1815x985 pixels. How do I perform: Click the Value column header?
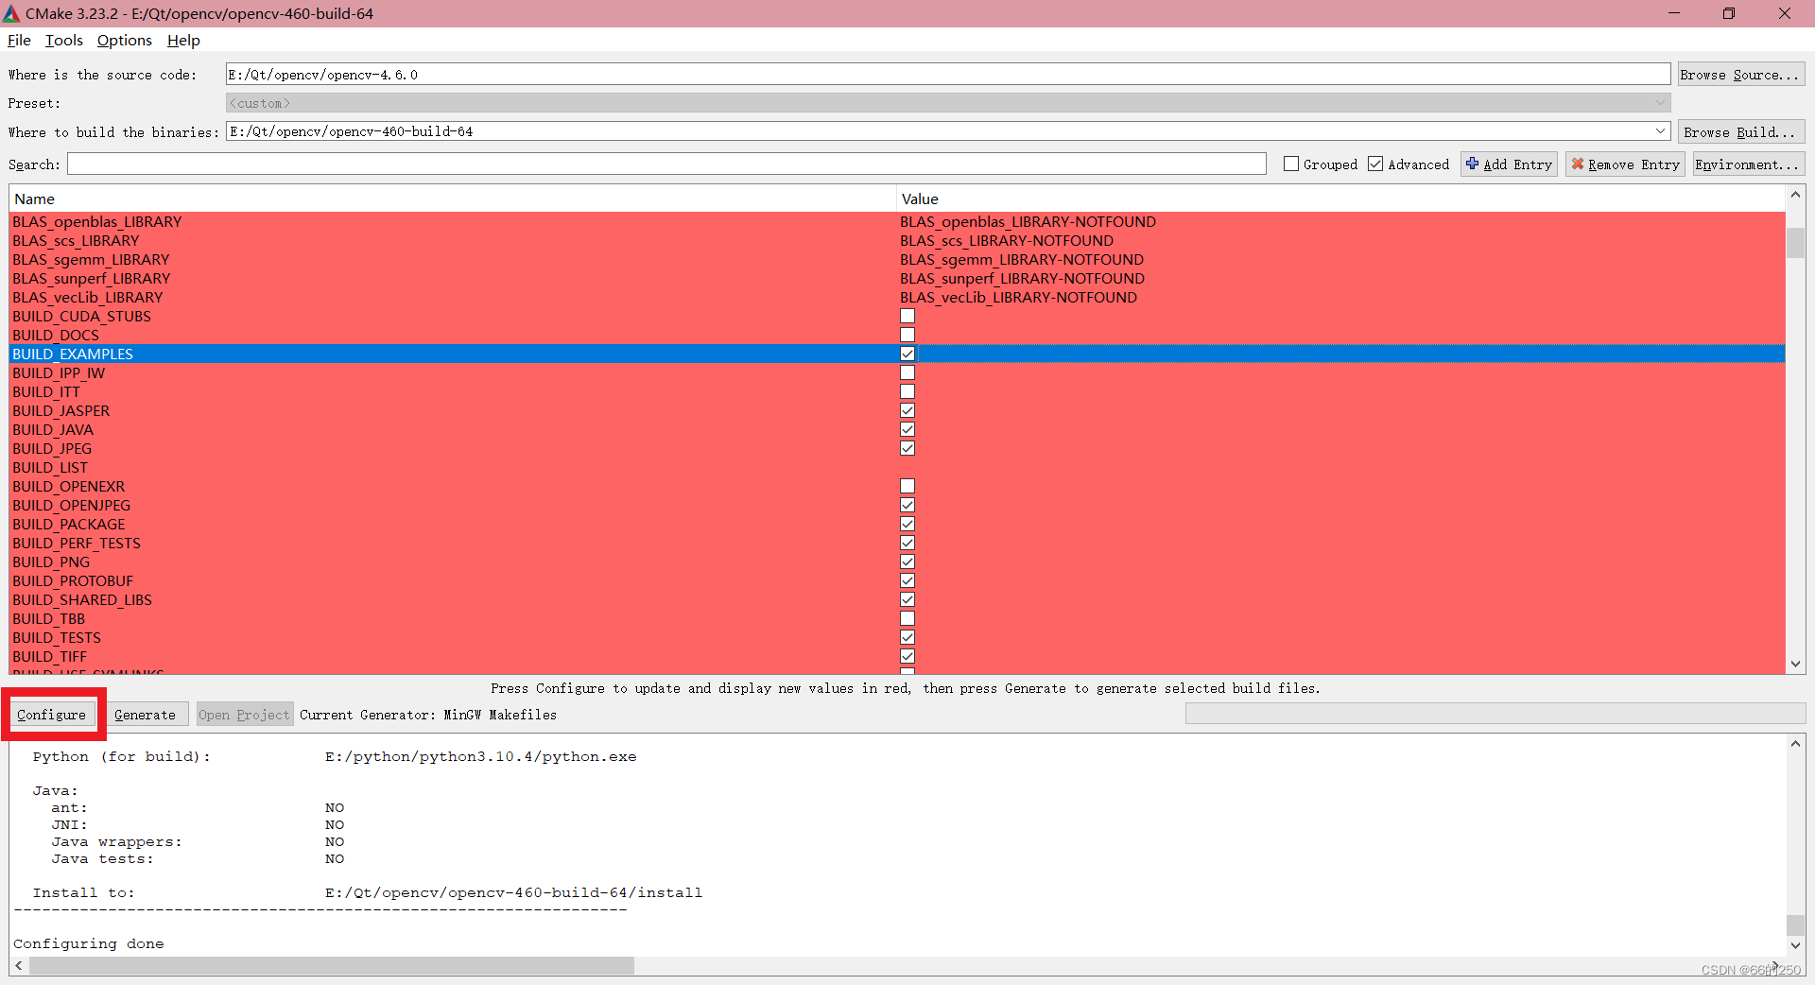coord(1340,199)
